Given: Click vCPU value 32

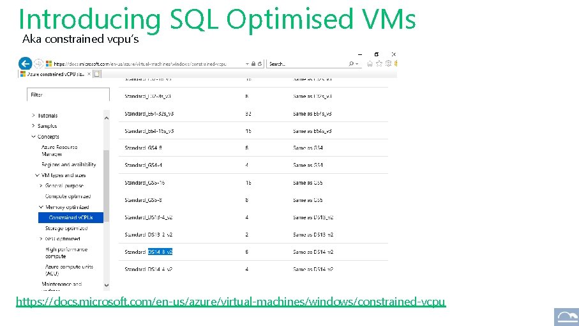Looking at the screenshot, I should 248,114.
